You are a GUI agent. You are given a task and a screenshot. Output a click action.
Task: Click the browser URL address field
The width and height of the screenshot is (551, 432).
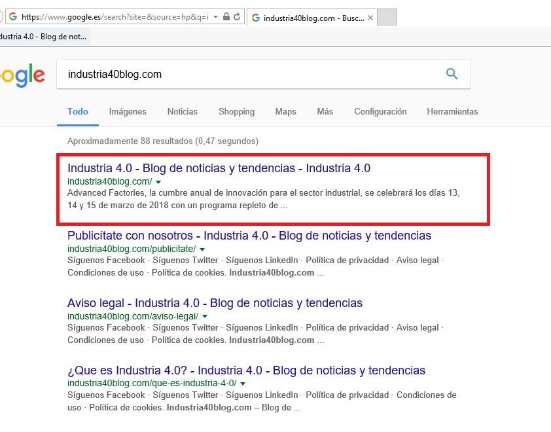(115, 17)
